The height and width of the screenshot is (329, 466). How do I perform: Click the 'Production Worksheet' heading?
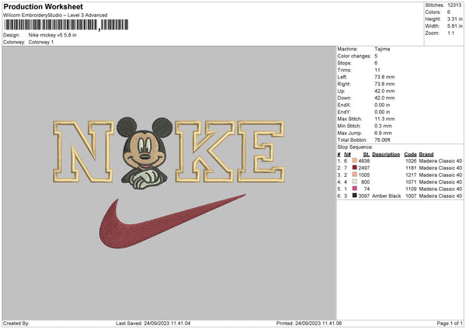(43, 6)
